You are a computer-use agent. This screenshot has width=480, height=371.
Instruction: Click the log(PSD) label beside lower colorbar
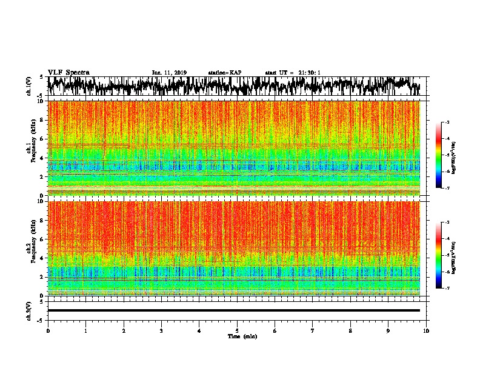click(453, 258)
